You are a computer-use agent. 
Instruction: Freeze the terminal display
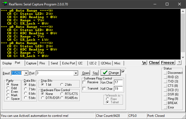click(x=168, y=62)
